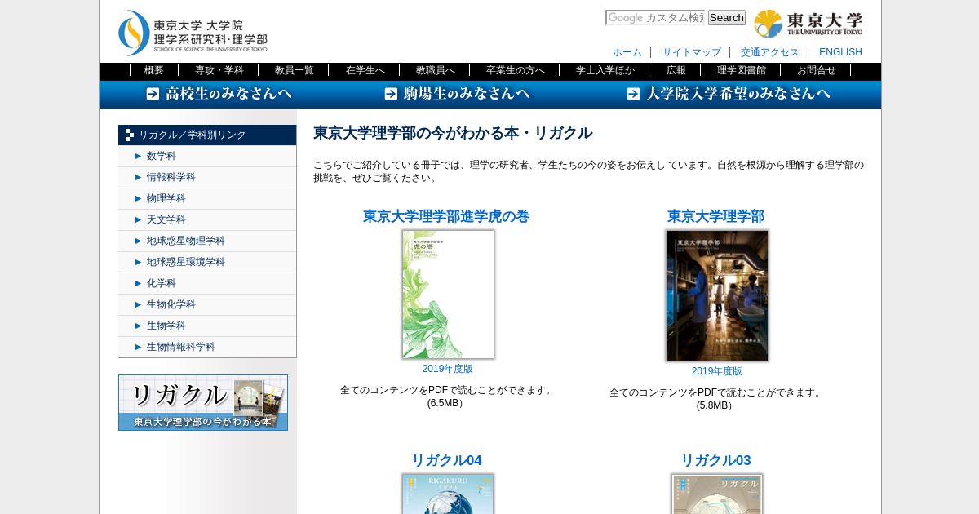
Task: Click the リガクル/学科別リンク sidebar header
Action: click(207, 135)
